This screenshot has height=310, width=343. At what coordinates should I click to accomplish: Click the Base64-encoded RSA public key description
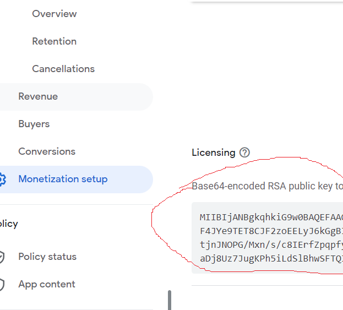tap(267, 186)
